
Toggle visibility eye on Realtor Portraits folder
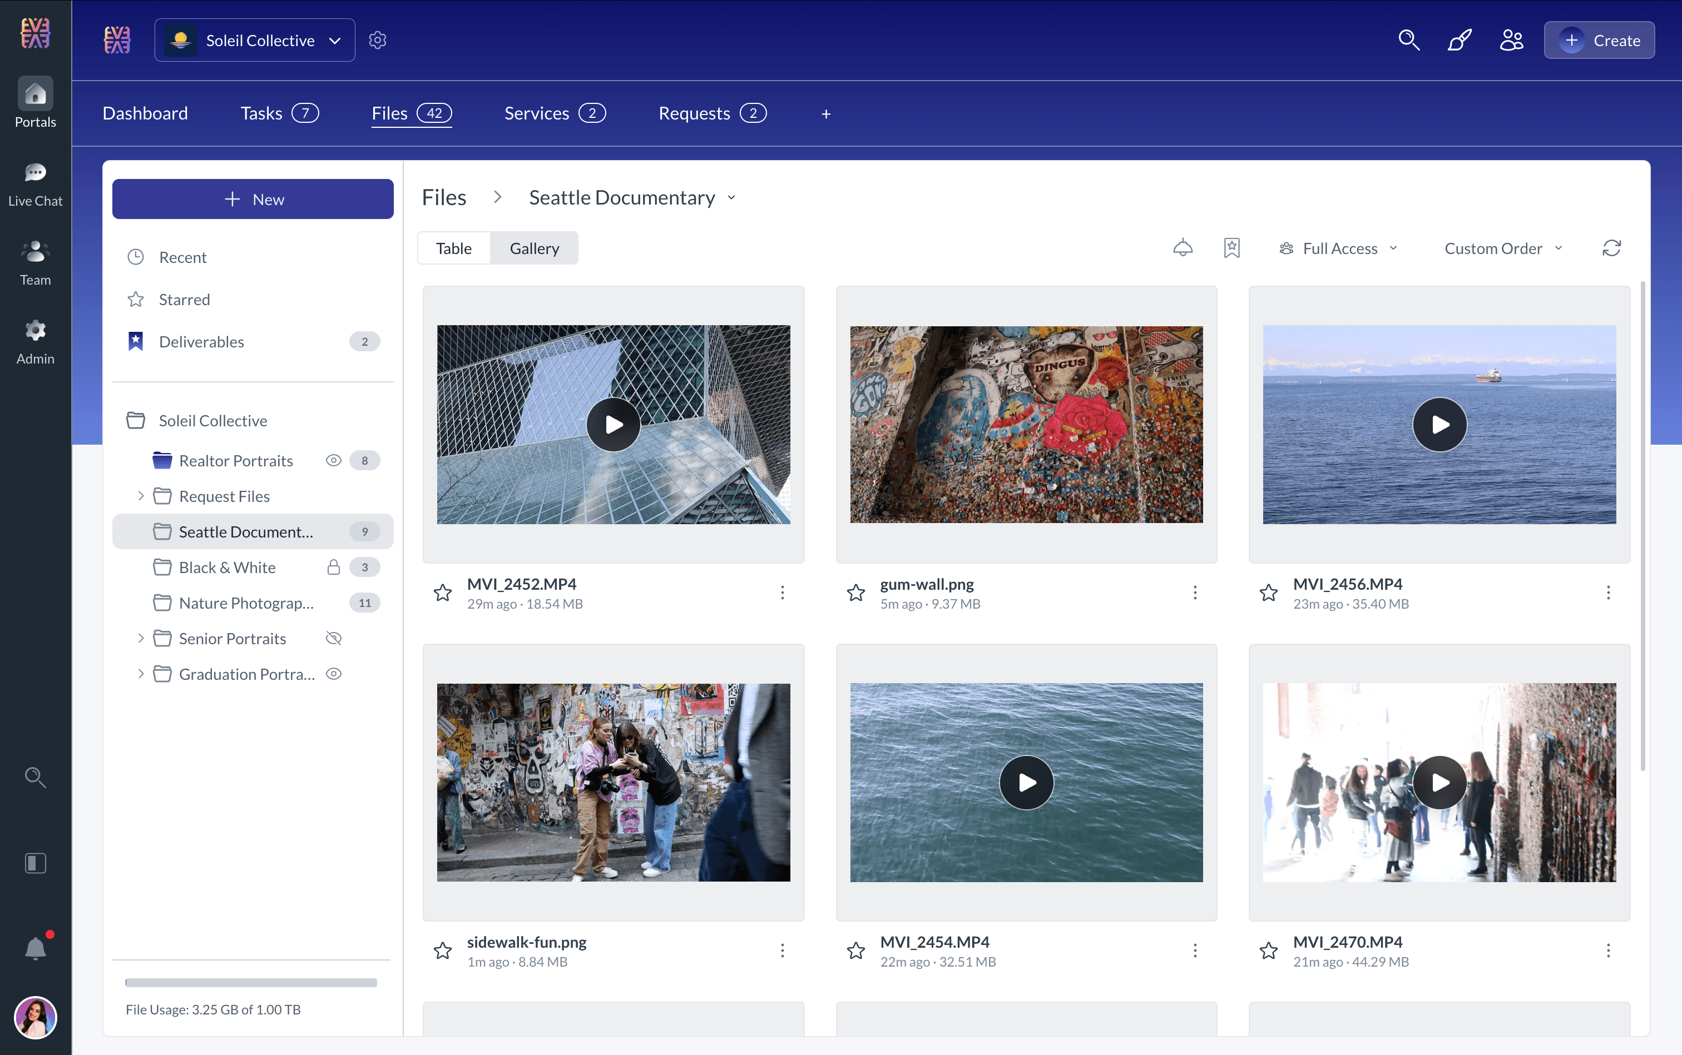pyautogui.click(x=334, y=460)
